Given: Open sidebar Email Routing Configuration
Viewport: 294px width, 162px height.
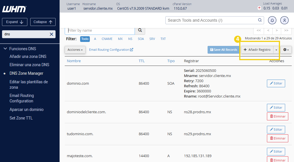Looking at the screenshot, I should [x=22, y=98].
